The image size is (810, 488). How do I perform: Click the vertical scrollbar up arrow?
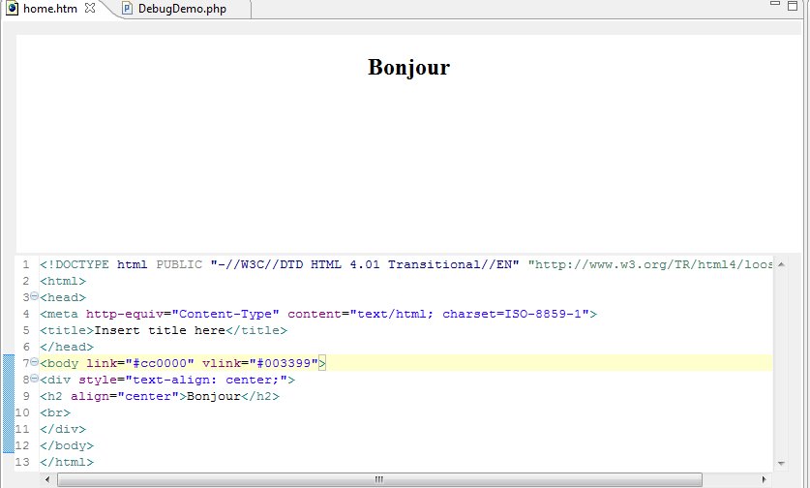(x=781, y=264)
